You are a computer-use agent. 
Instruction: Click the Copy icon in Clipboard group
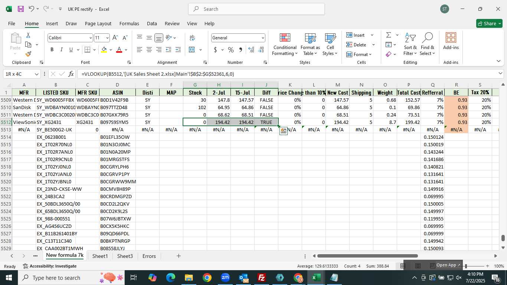click(28, 45)
